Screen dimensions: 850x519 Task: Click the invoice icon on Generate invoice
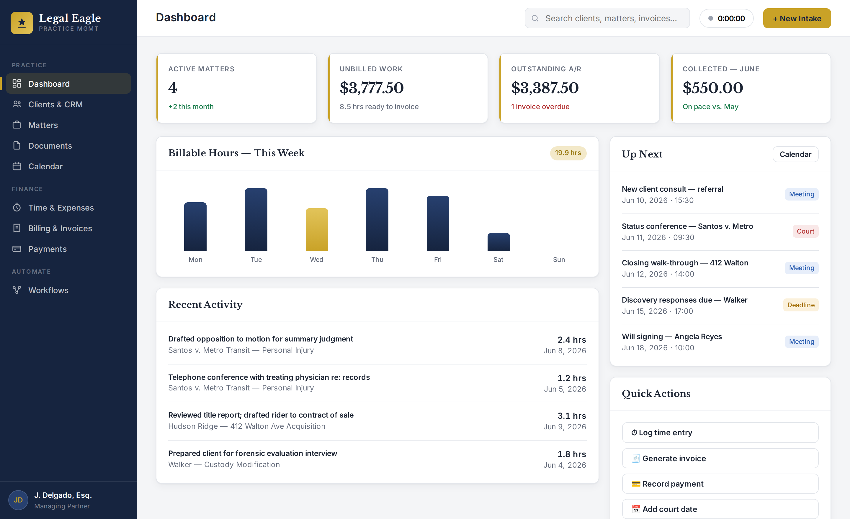(636, 458)
